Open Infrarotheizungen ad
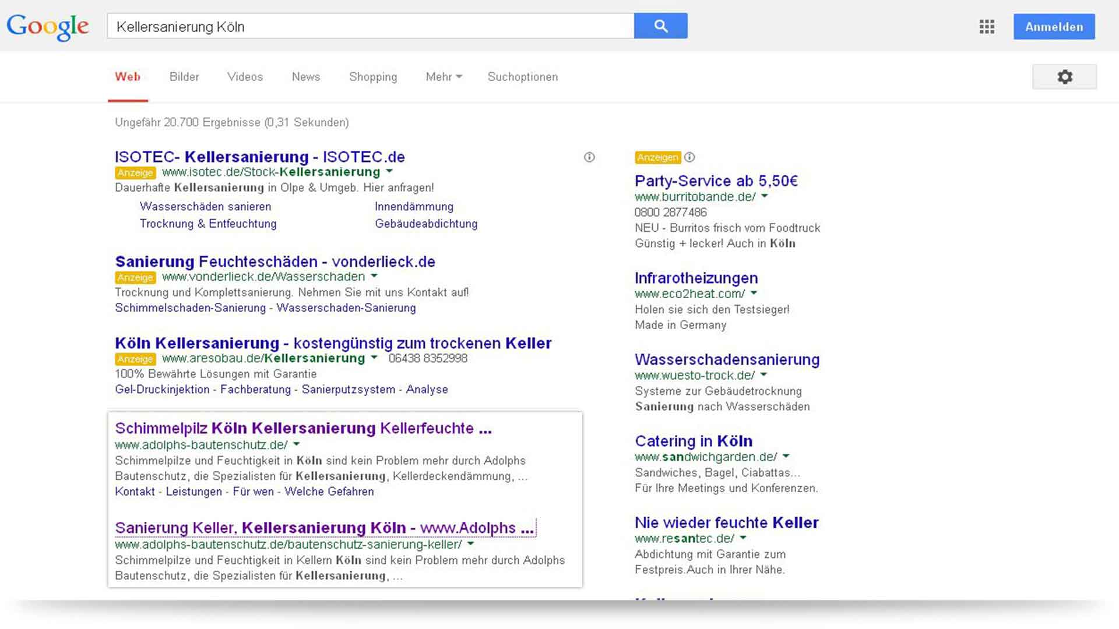This screenshot has width=1119, height=629. tap(696, 278)
